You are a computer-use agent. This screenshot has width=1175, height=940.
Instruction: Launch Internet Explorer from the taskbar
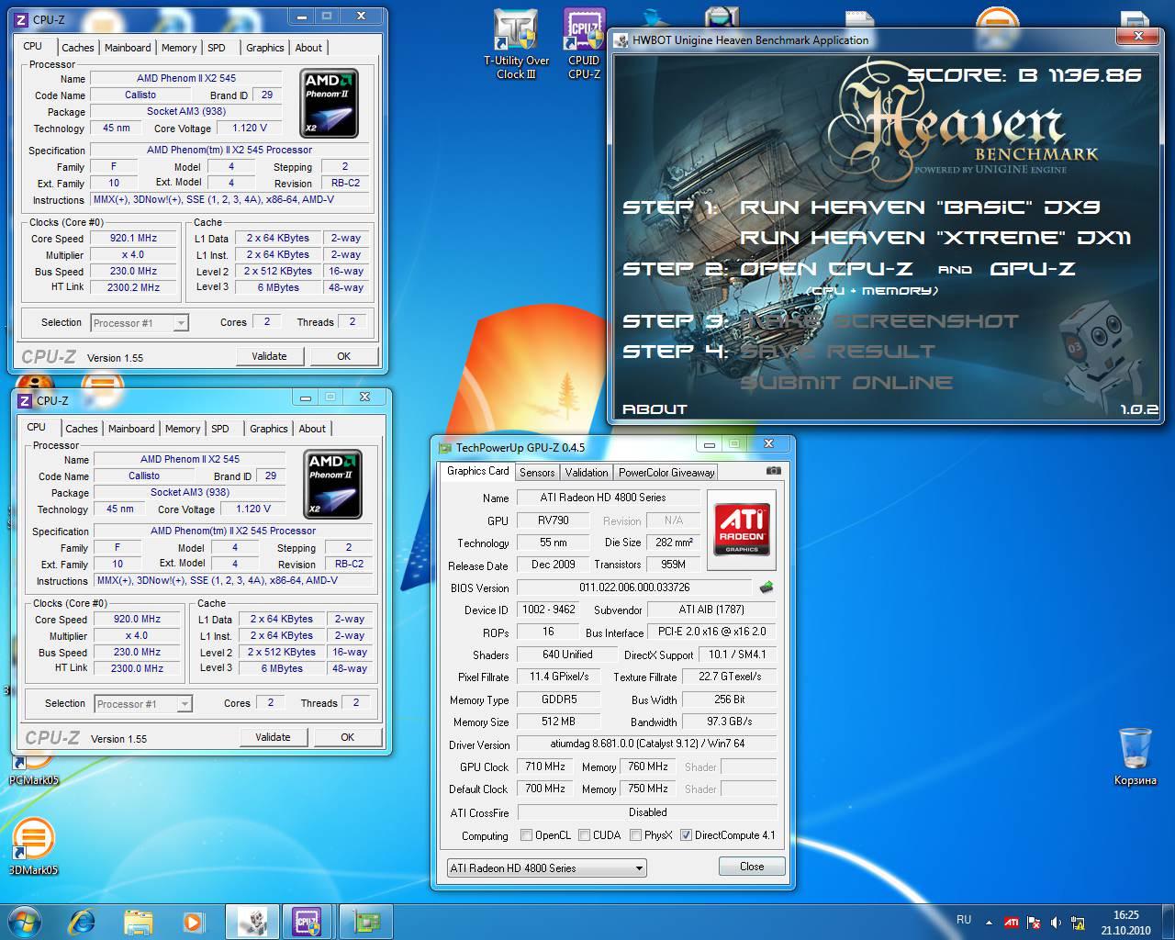point(83,921)
